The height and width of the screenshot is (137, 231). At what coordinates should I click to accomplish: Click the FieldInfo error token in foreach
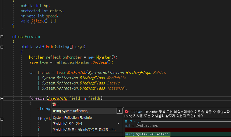[x=58, y=98]
